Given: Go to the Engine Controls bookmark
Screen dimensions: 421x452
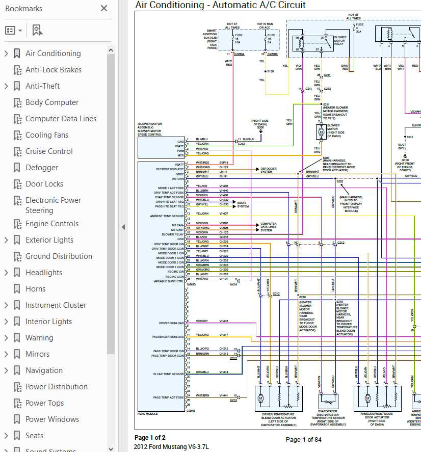Looking at the screenshot, I should [52, 224].
